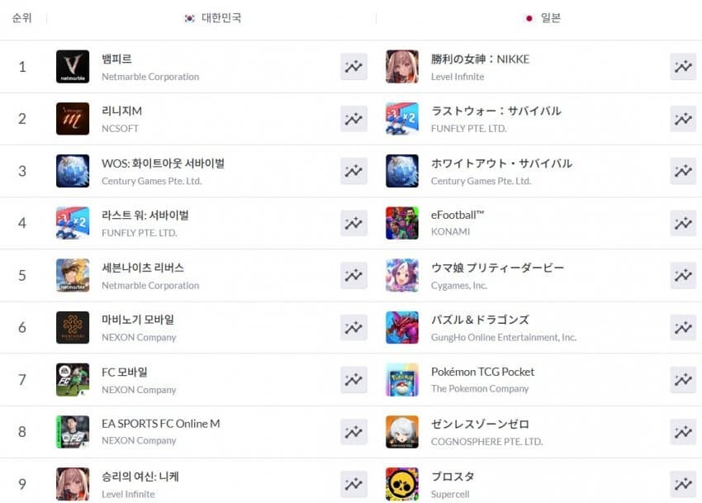Click chart icon for ゼンレスゾーンゼロ

683,432
